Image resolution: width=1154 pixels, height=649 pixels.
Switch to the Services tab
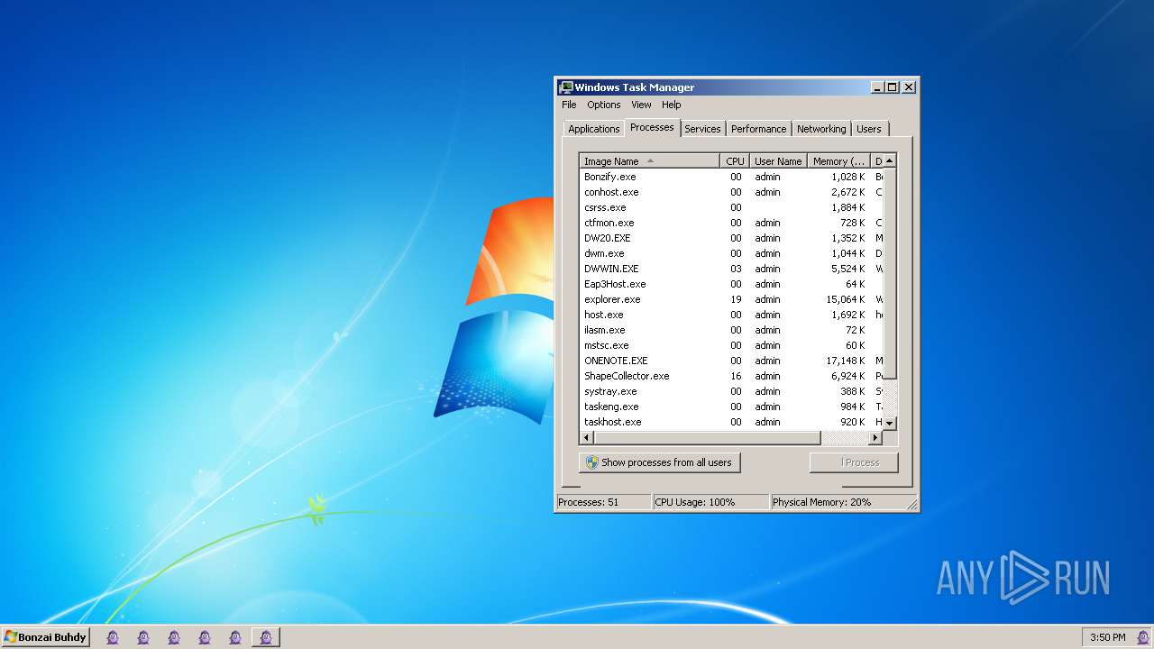pyautogui.click(x=702, y=129)
